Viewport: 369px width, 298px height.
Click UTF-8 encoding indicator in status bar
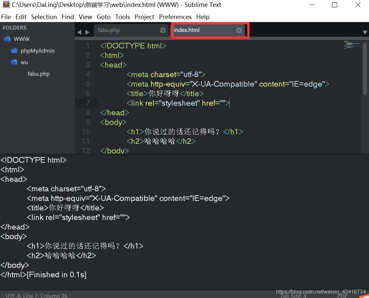coord(10,296)
